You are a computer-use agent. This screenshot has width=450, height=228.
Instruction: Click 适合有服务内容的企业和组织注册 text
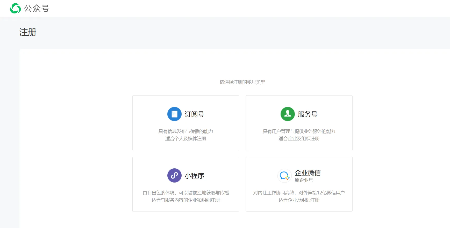click(x=185, y=200)
